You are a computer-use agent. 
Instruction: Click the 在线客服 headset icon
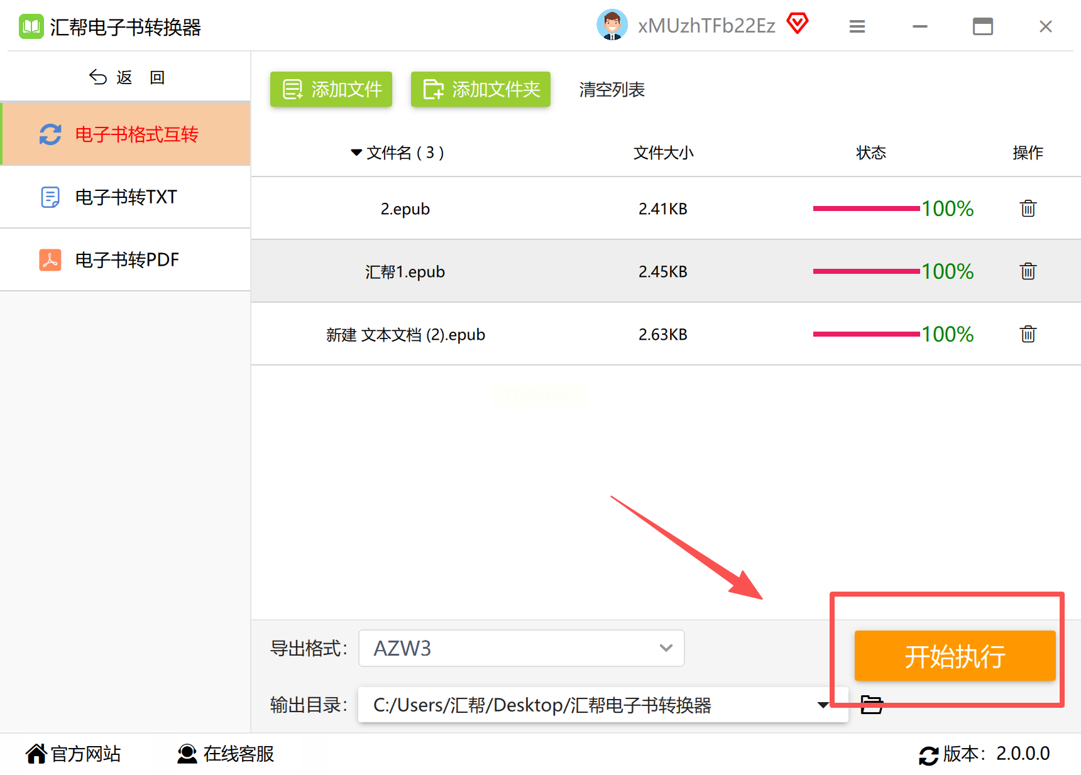pyautogui.click(x=187, y=754)
